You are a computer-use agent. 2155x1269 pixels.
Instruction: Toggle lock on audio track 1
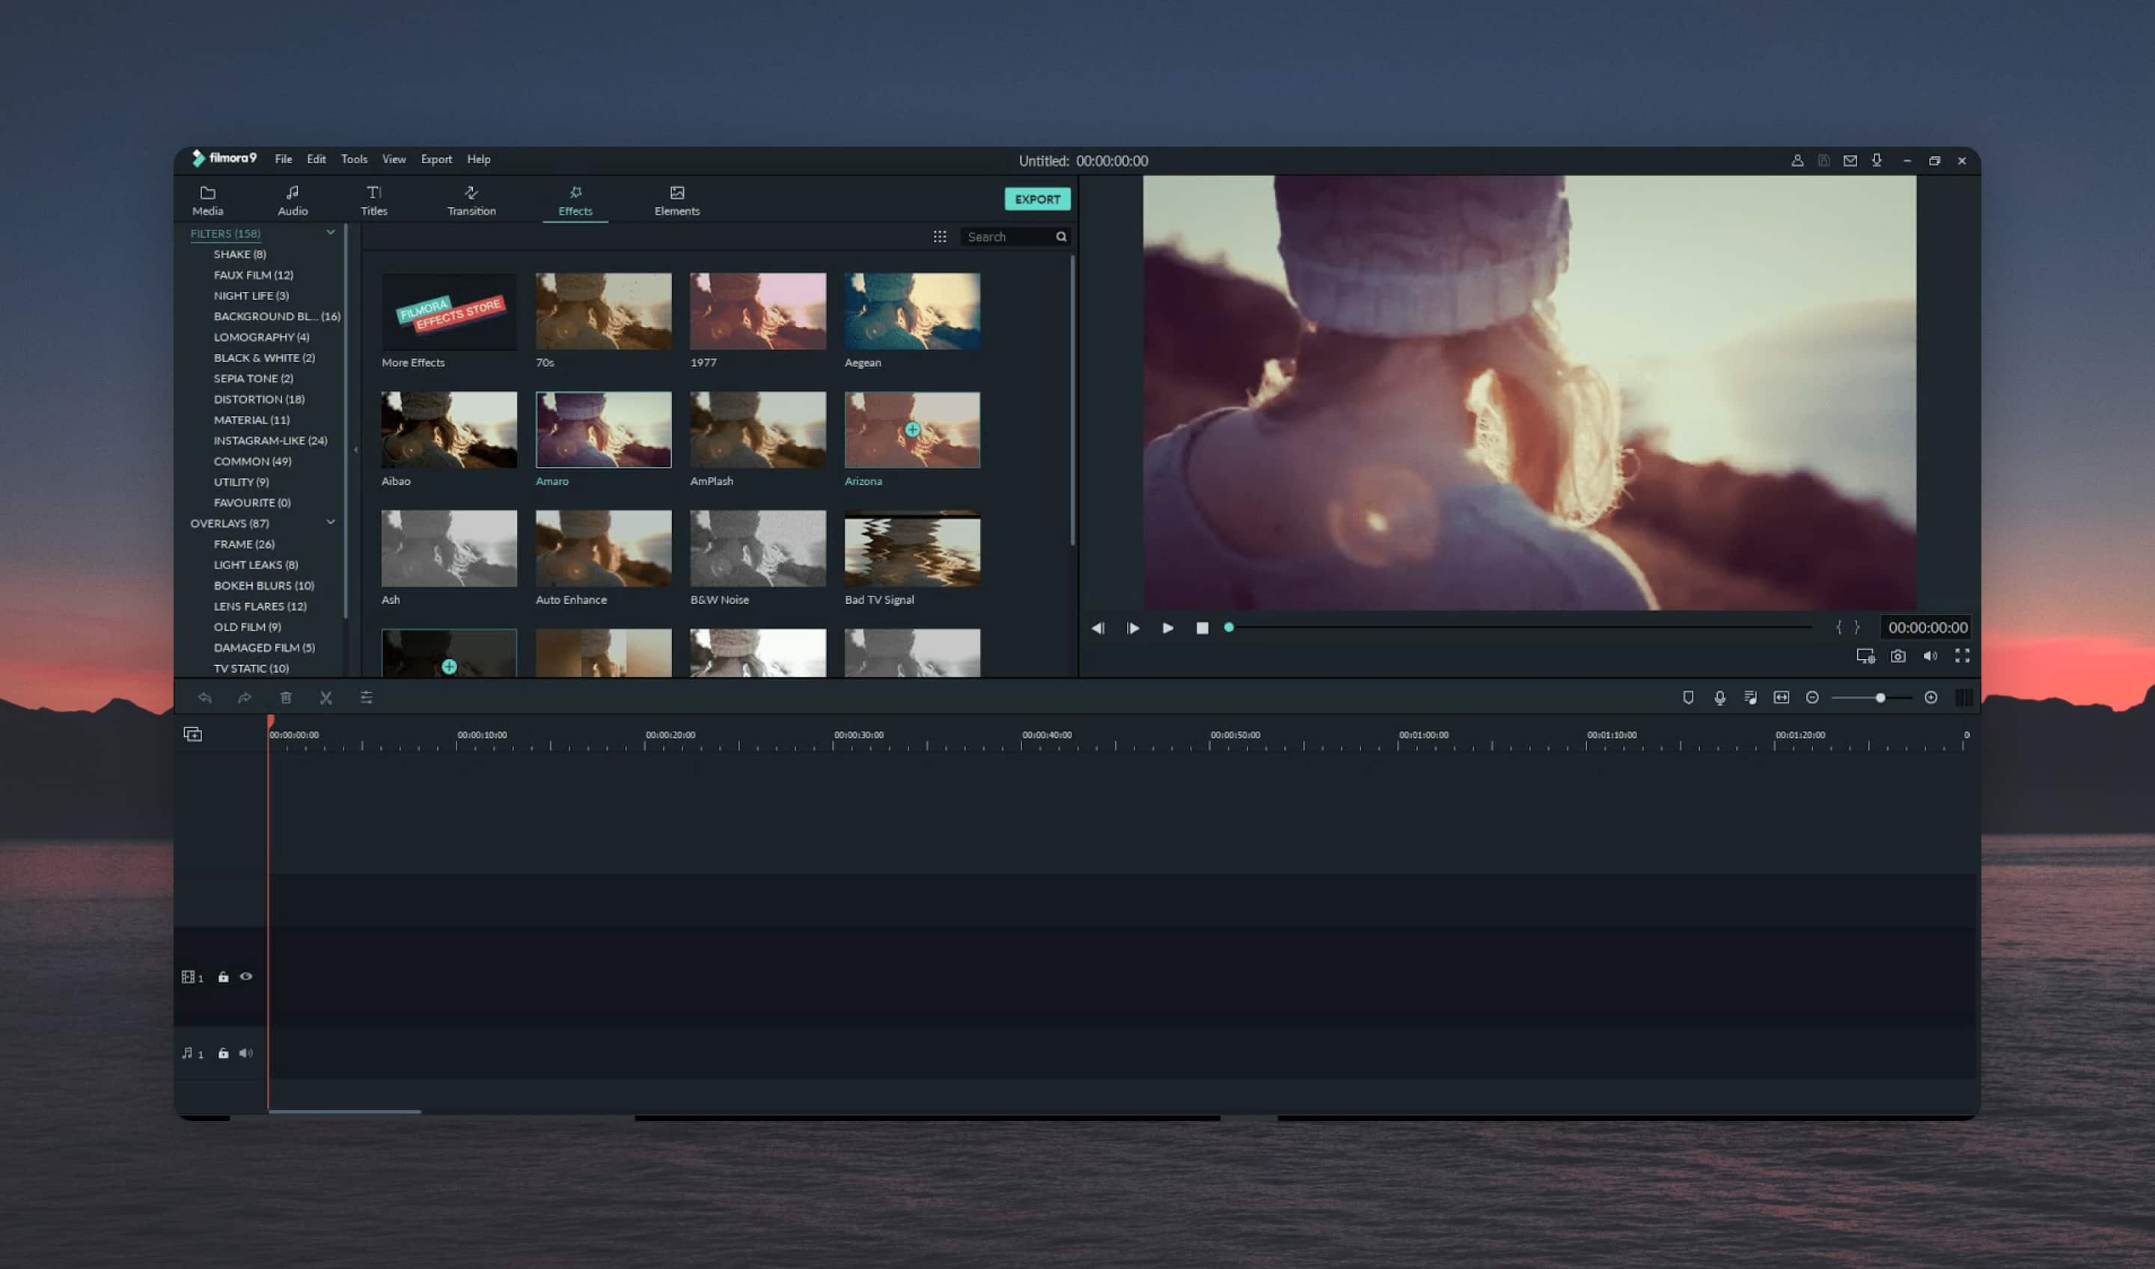(223, 1054)
